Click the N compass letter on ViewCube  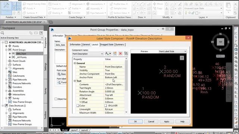click(x=220, y=34)
